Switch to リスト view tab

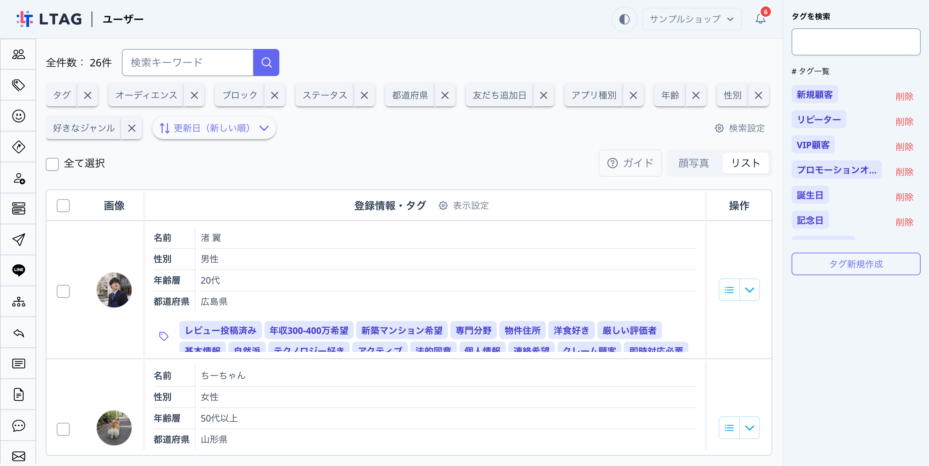click(x=745, y=163)
